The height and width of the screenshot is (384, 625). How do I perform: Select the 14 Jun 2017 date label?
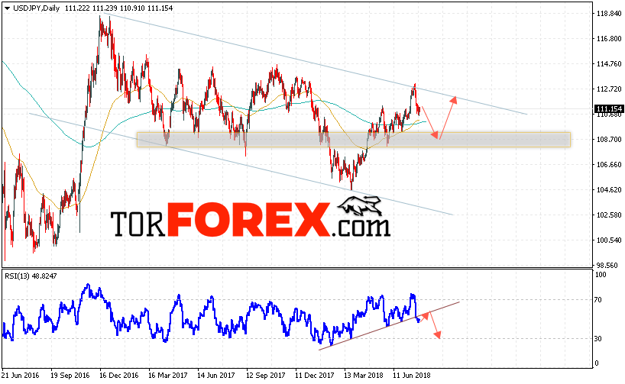[x=216, y=376]
